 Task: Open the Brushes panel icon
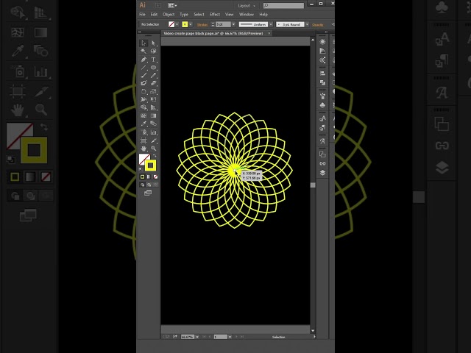[322, 96]
